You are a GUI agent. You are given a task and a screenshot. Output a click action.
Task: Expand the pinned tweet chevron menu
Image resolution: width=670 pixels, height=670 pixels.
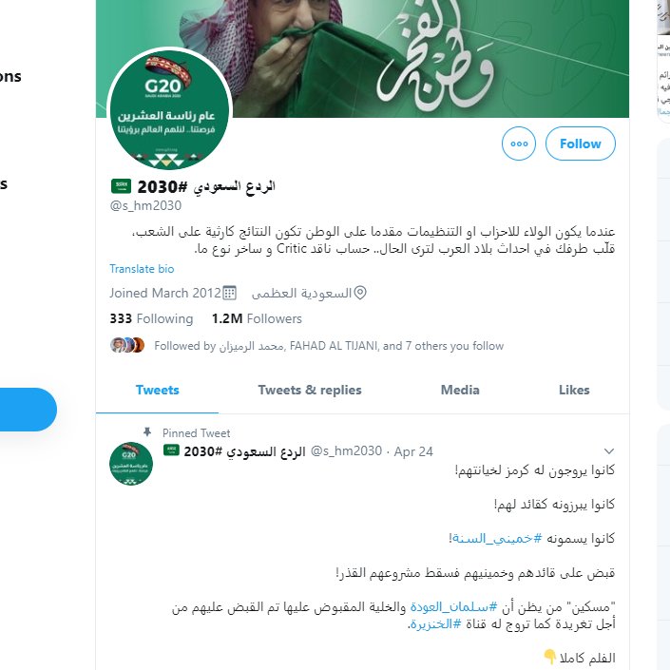pos(609,451)
